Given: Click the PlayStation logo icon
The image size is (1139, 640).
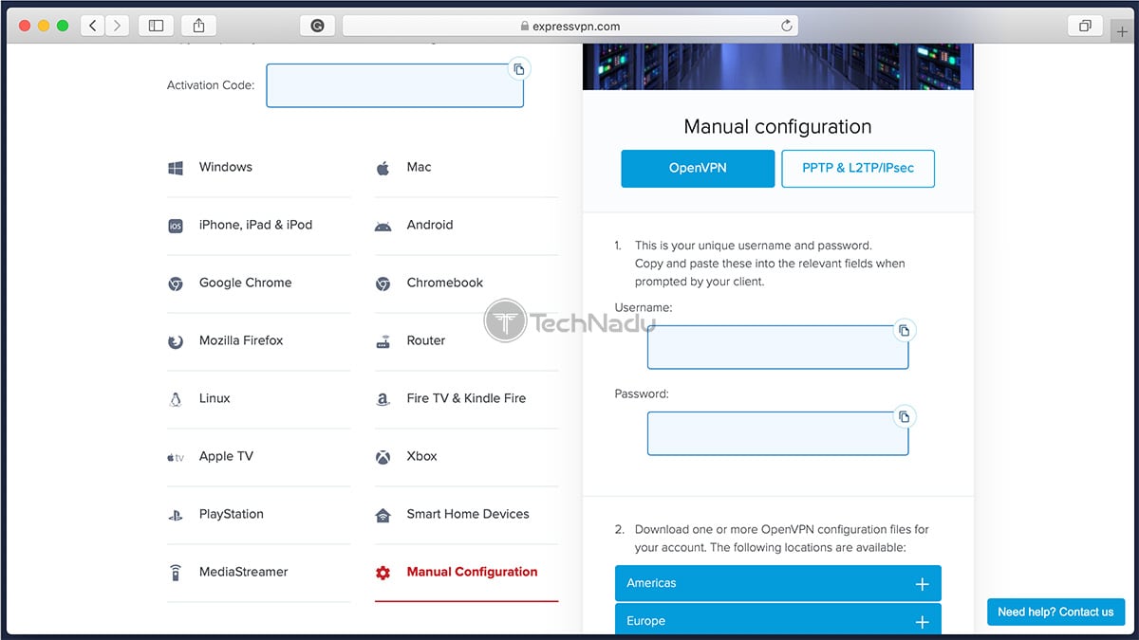Looking at the screenshot, I should point(176,515).
